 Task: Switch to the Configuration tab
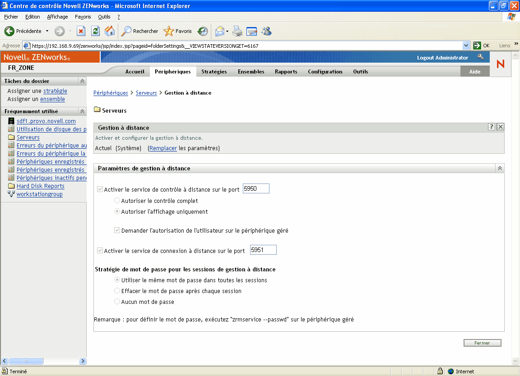click(x=325, y=71)
